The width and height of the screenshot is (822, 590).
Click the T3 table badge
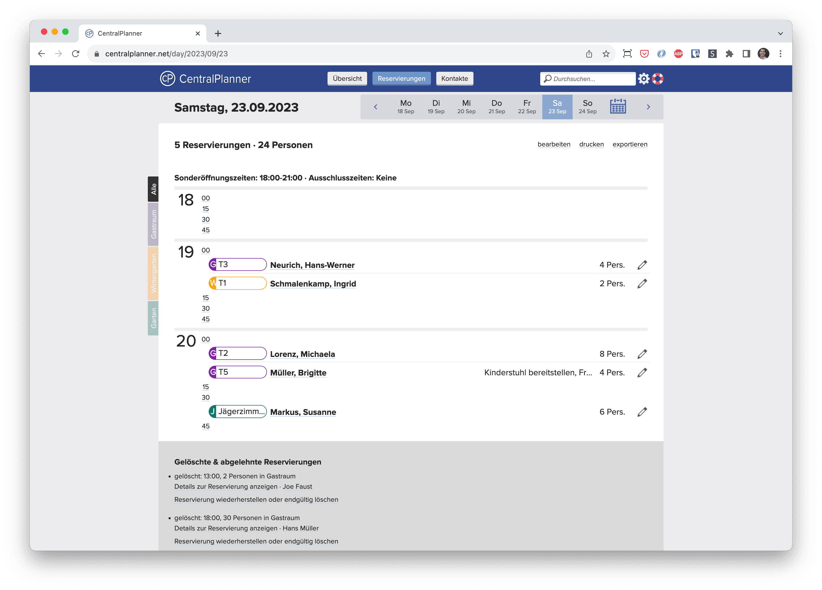coord(237,264)
